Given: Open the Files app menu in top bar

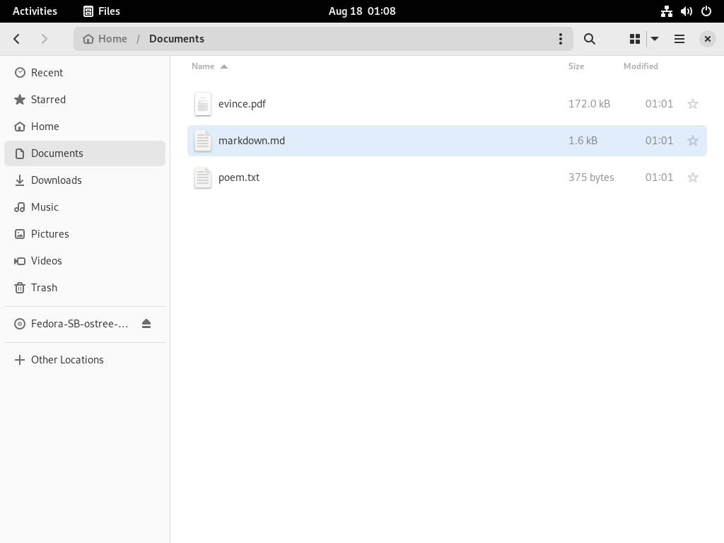Looking at the screenshot, I should (x=102, y=11).
